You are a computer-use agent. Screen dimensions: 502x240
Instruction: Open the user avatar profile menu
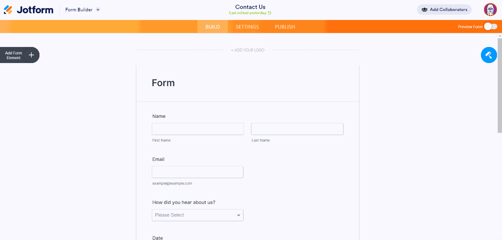point(490,10)
